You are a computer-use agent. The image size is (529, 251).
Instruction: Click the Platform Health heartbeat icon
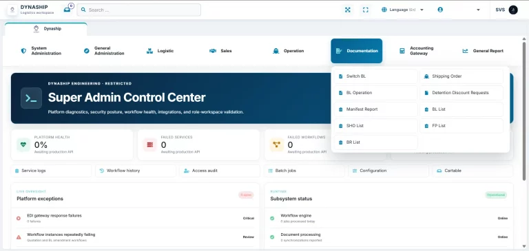(x=23, y=144)
